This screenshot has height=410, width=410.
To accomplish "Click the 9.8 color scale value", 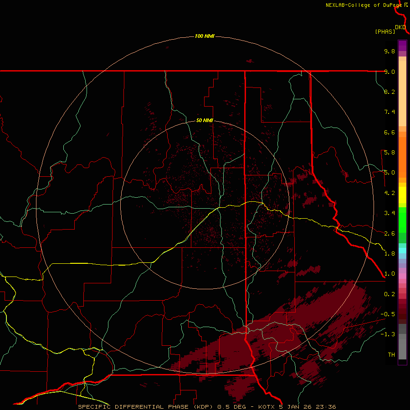I will coord(389,51).
